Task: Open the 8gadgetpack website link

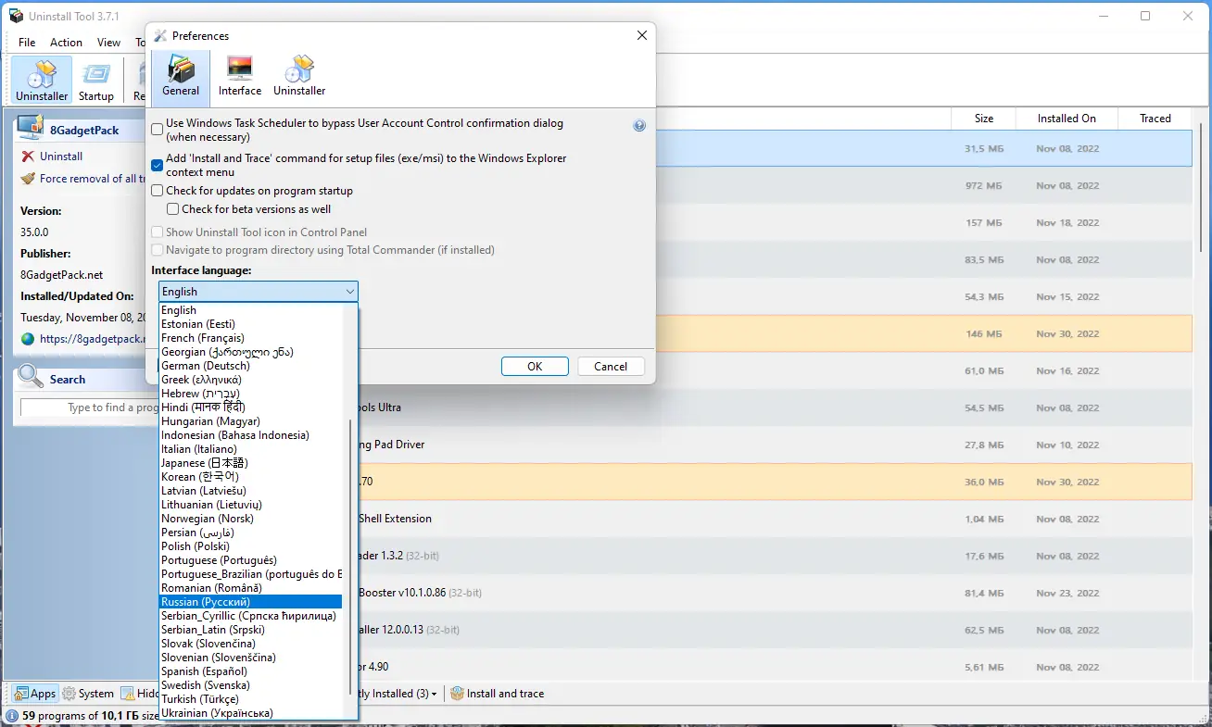Action: (83, 339)
